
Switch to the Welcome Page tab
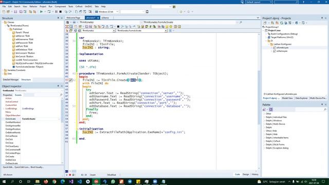coord(73,18)
